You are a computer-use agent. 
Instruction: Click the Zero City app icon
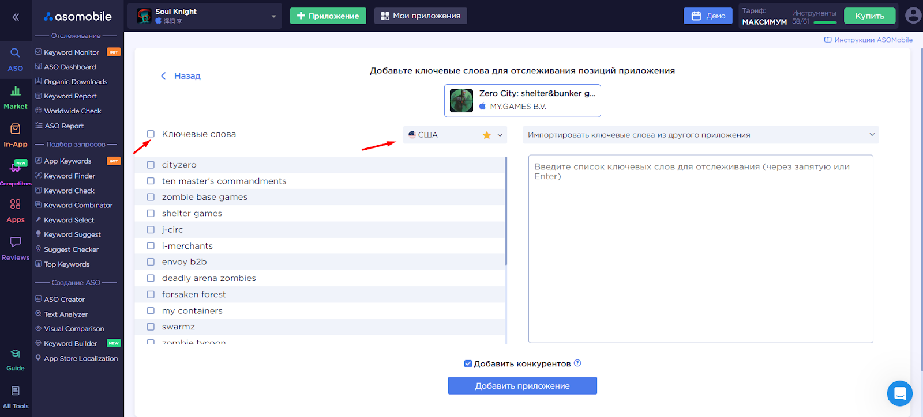461,101
